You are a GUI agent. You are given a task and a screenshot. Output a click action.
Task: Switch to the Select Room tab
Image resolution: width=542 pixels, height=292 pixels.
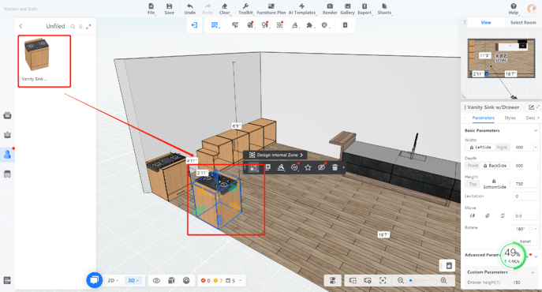[x=523, y=22]
